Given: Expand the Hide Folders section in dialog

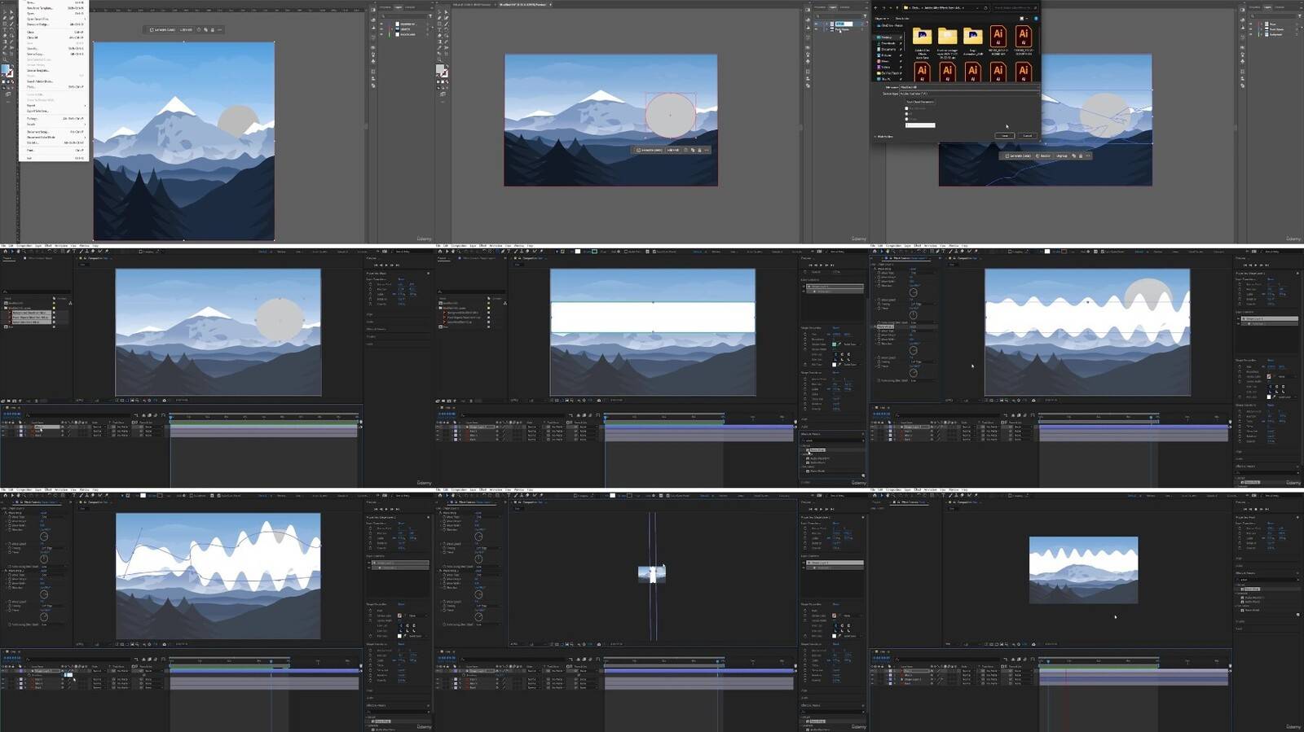Looking at the screenshot, I should (x=883, y=137).
